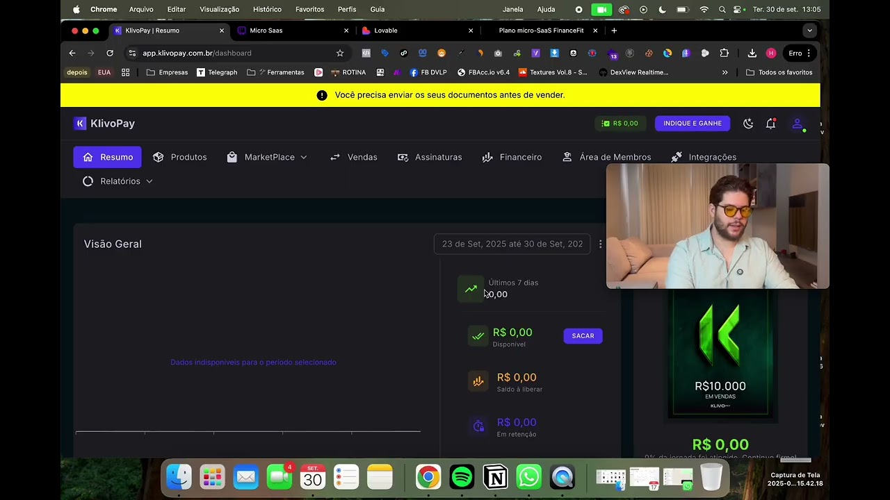Go to the Vendas section

pos(353,157)
